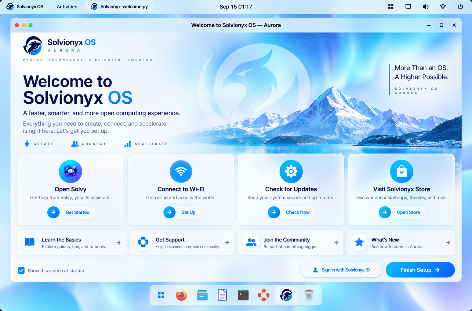Click the Get Support title text

click(170, 240)
